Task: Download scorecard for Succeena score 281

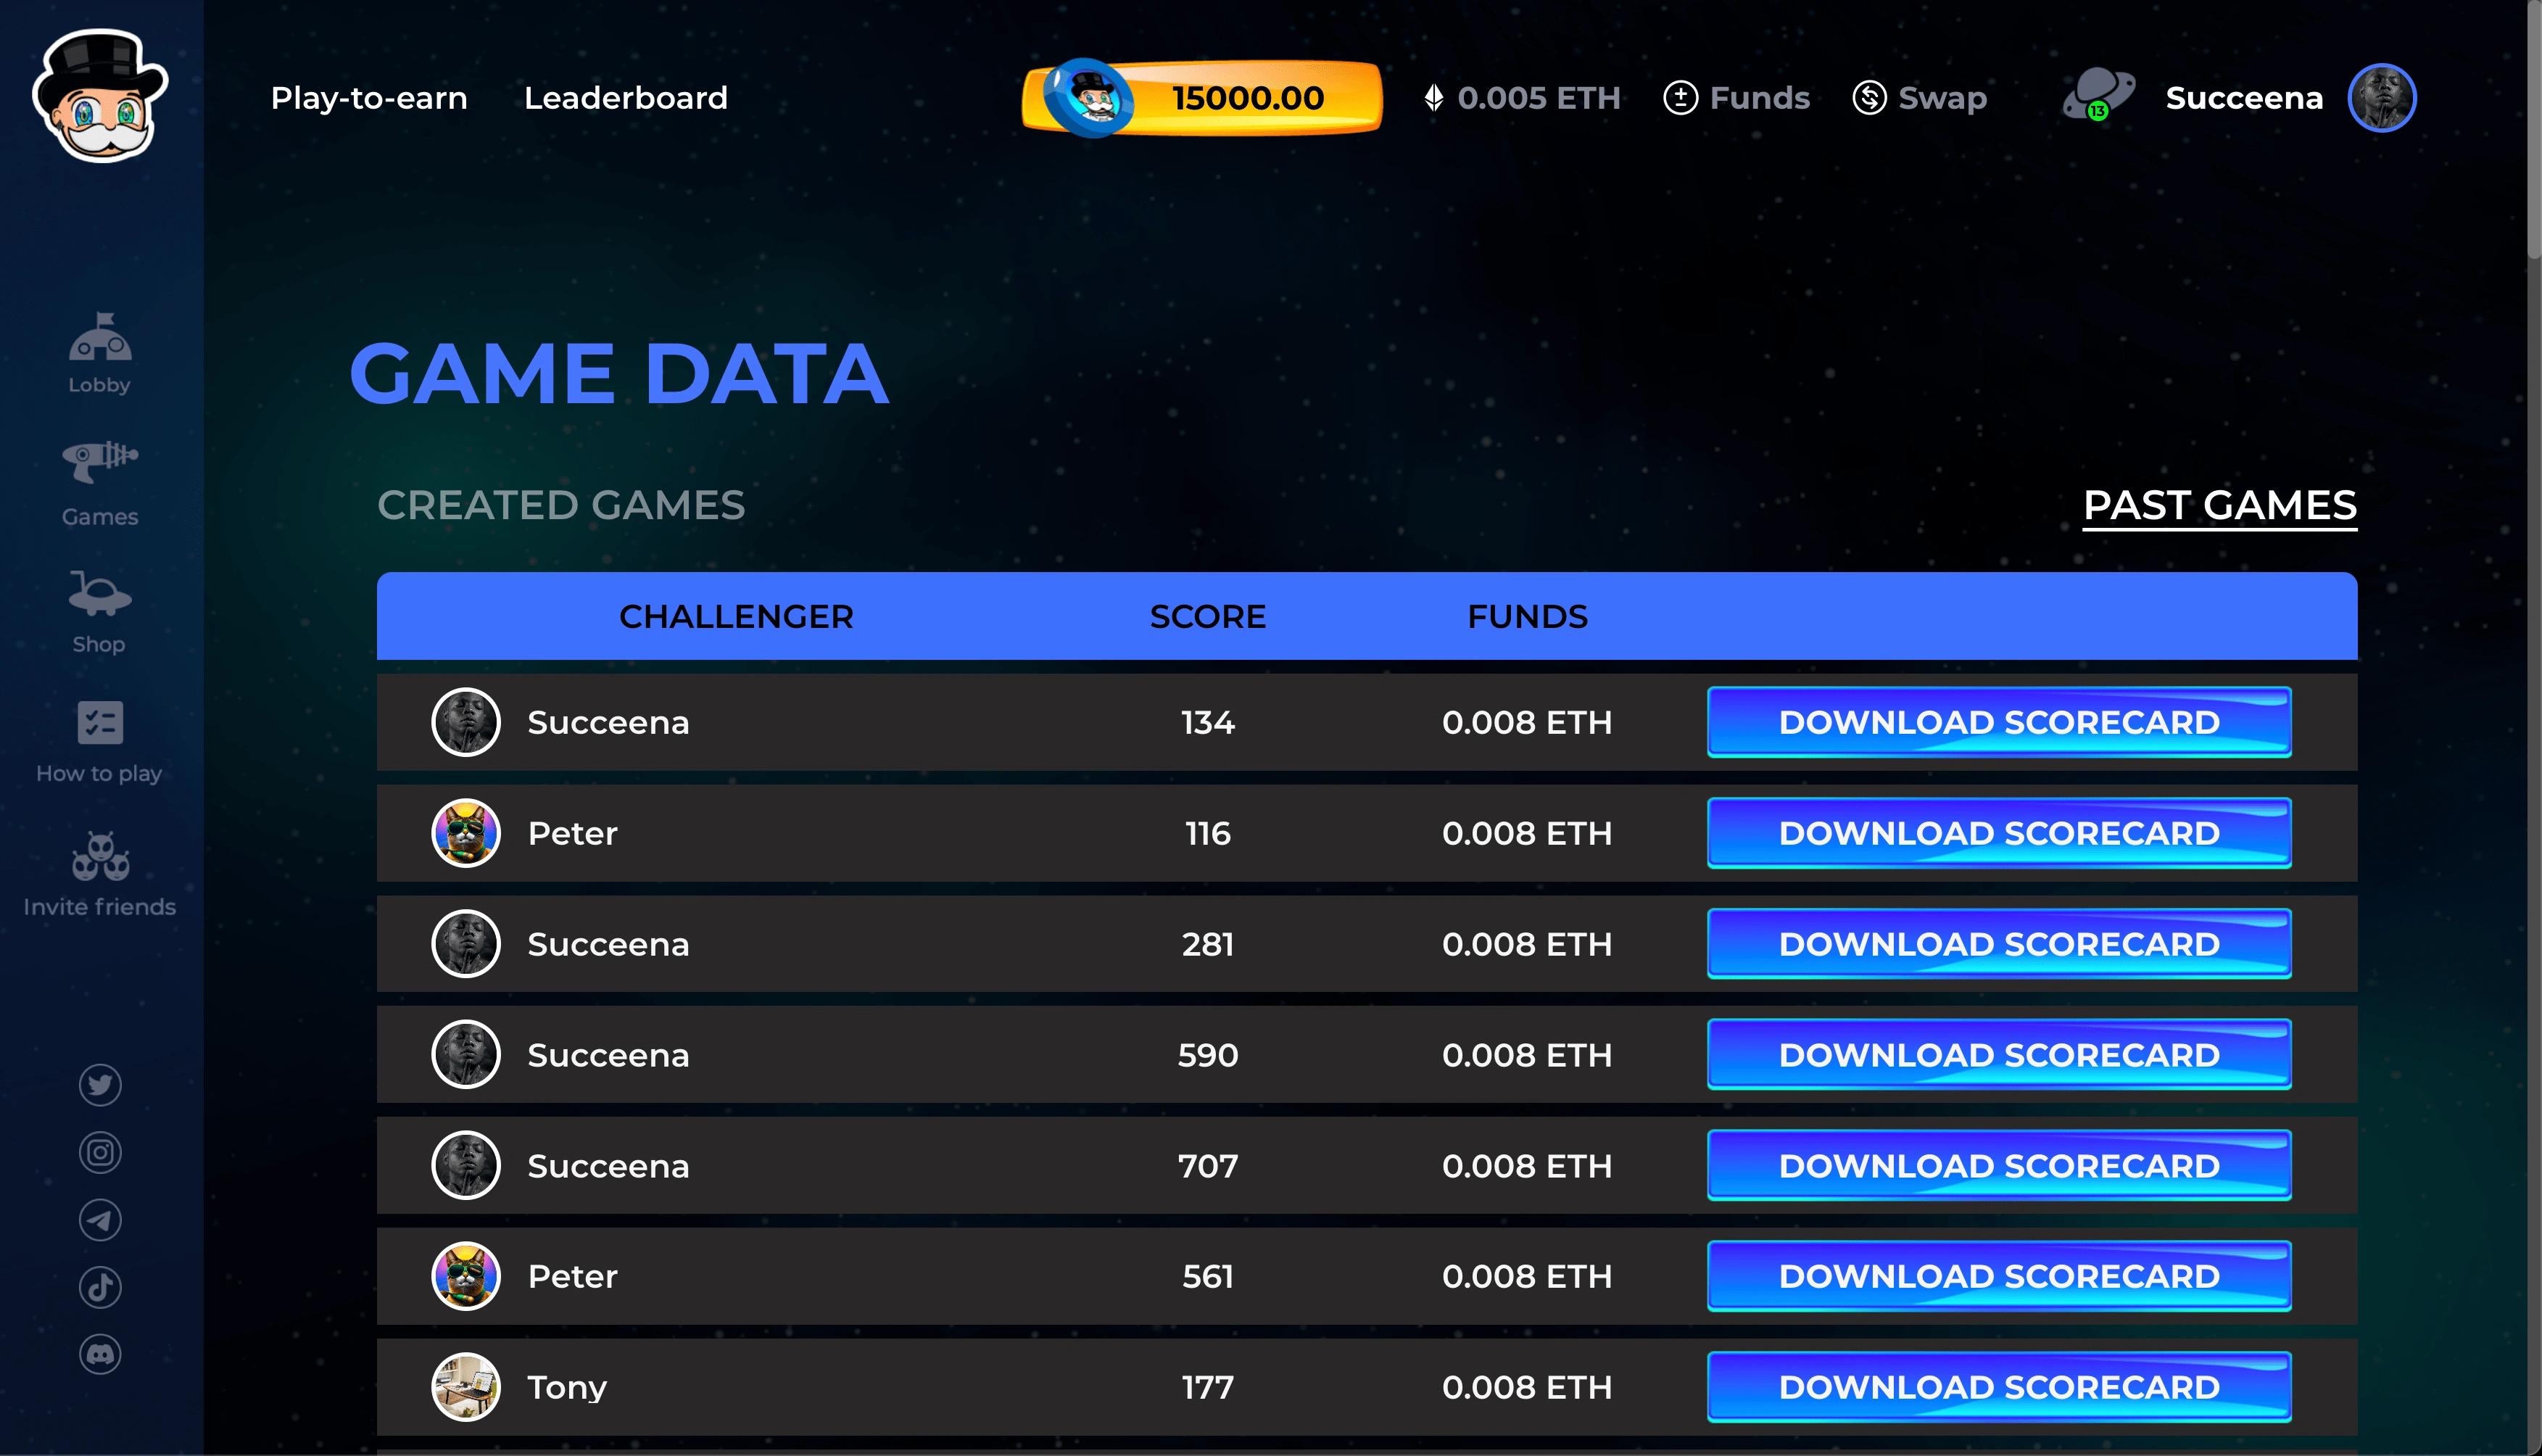Action: click(1999, 944)
